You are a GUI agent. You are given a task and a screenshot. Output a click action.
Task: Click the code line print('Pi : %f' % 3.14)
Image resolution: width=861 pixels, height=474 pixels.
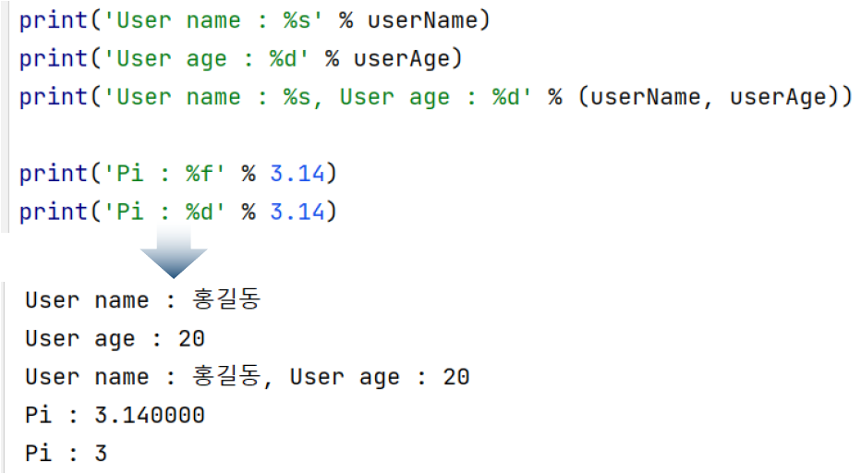pos(177,174)
